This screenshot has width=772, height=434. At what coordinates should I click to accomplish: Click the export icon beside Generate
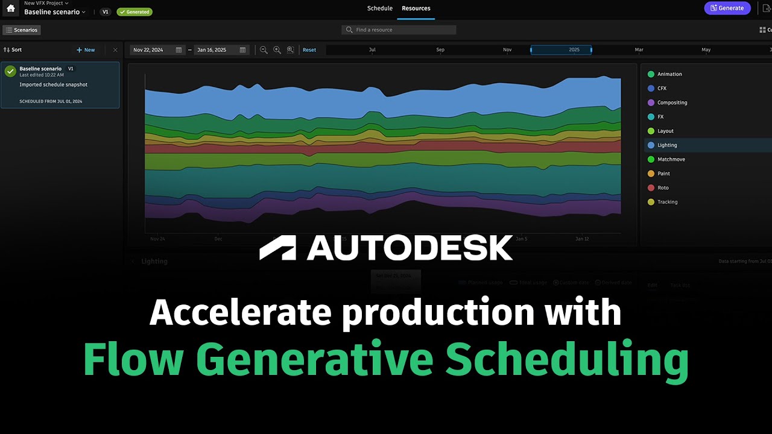click(767, 8)
